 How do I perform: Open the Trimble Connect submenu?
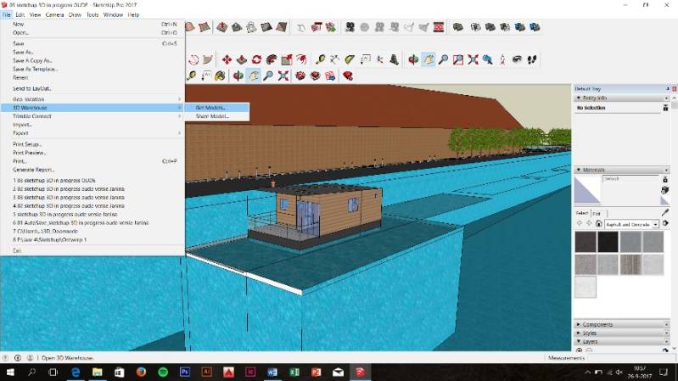[92, 116]
